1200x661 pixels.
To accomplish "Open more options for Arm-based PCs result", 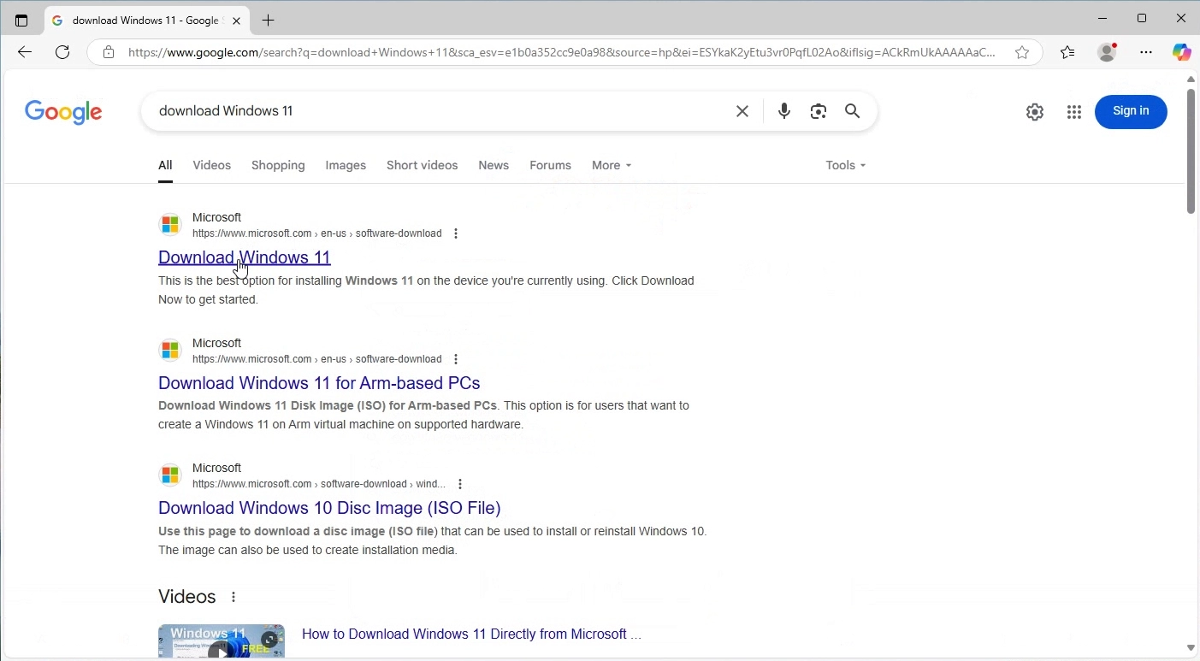I will (x=457, y=359).
